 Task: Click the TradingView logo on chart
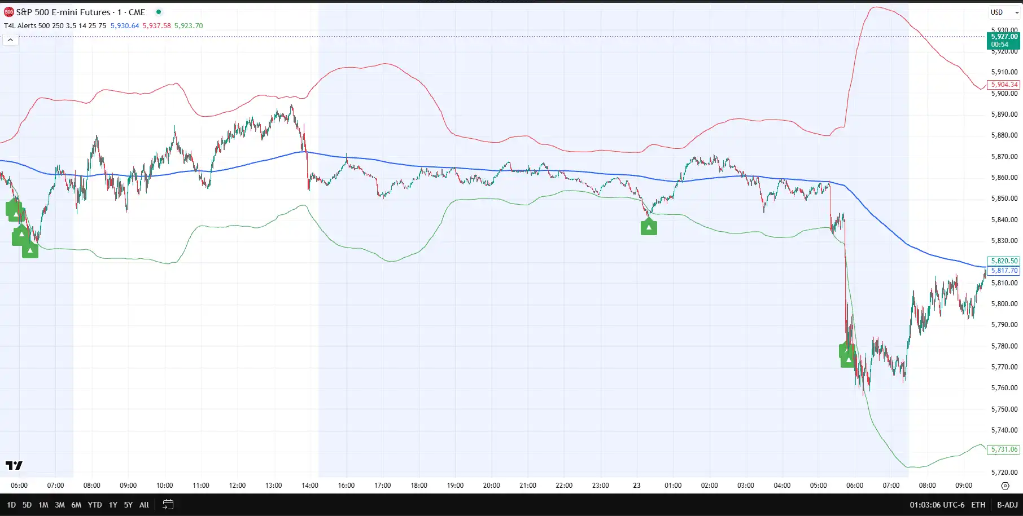tap(14, 465)
